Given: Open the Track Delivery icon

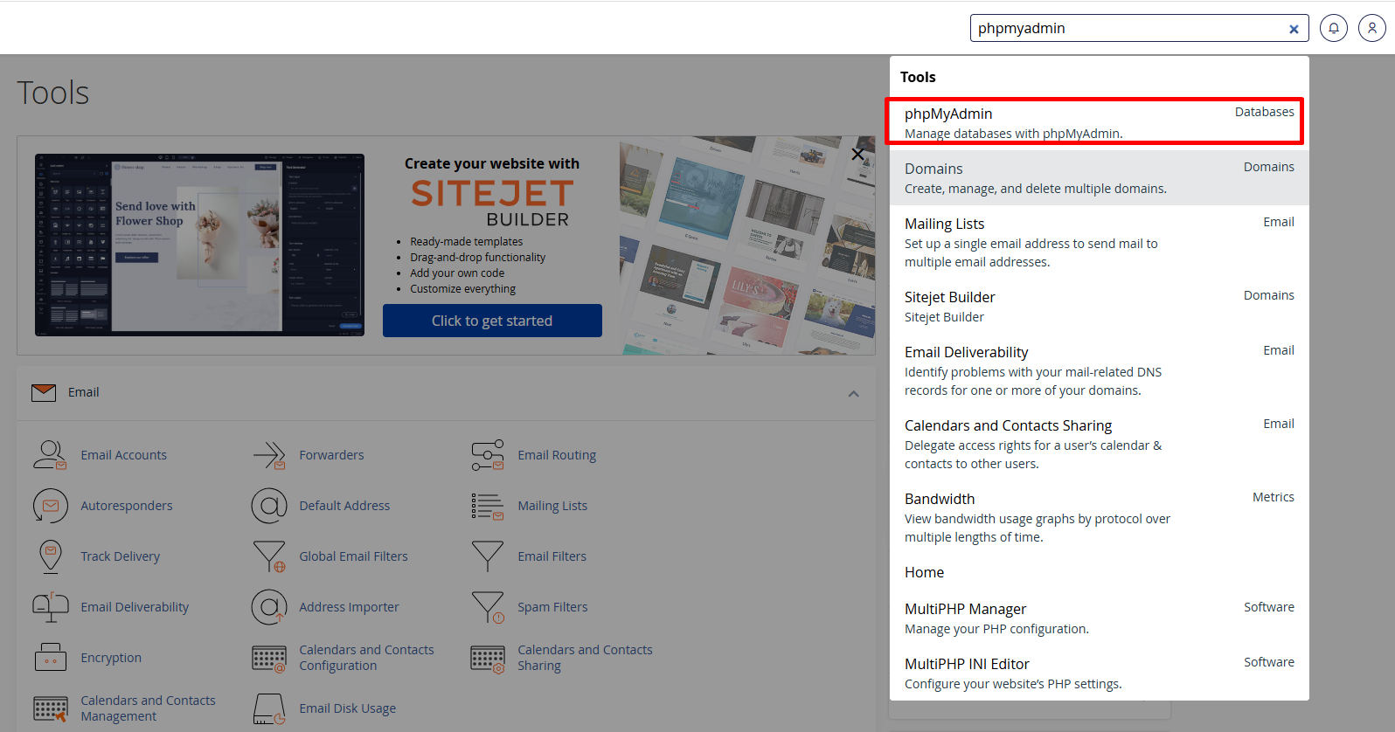Looking at the screenshot, I should [50, 556].
